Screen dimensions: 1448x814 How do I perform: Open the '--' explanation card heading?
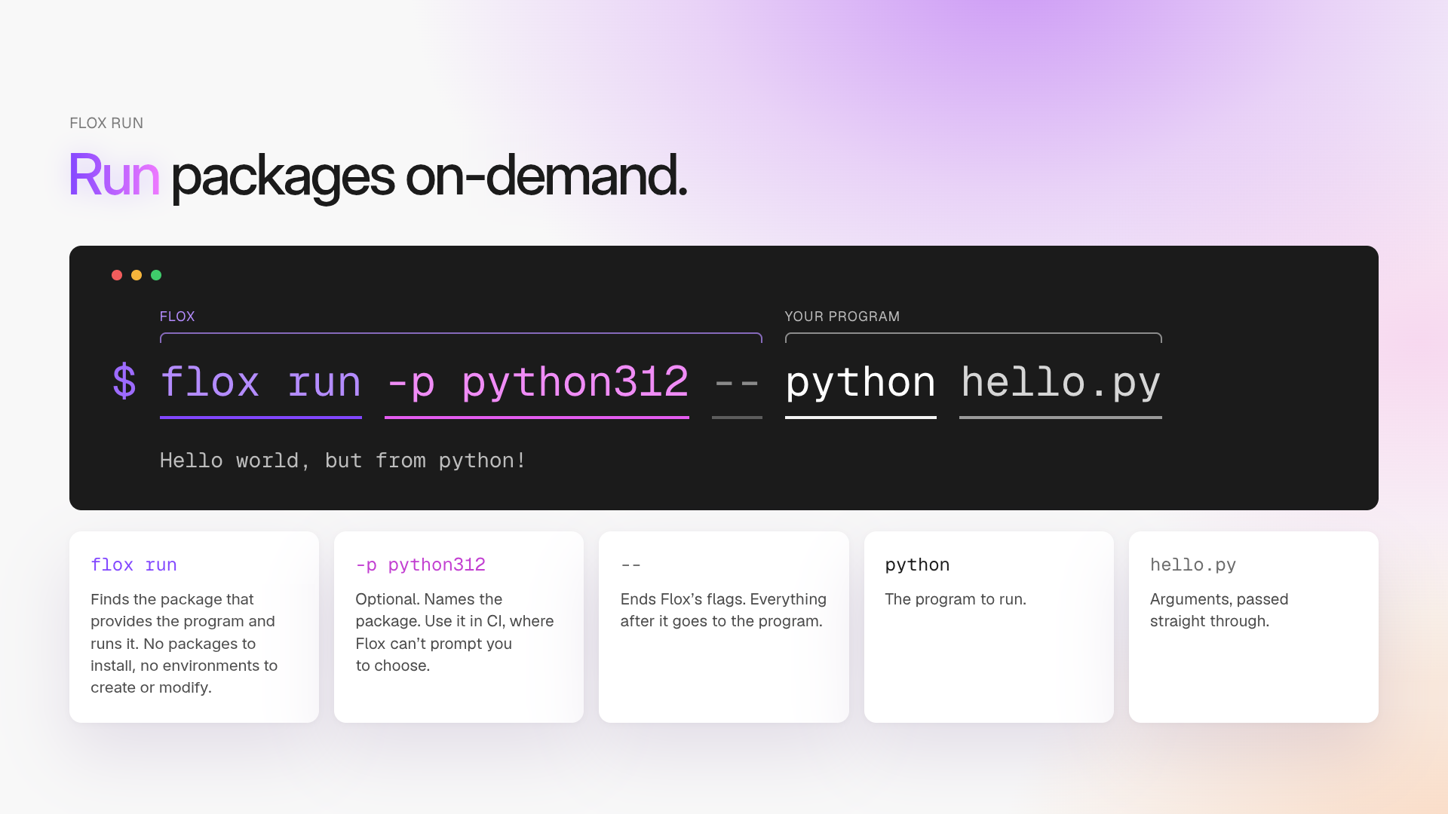(630, 565)
